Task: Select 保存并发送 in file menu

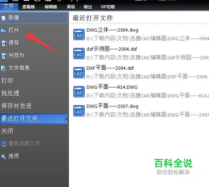Action: coord(17,106)
